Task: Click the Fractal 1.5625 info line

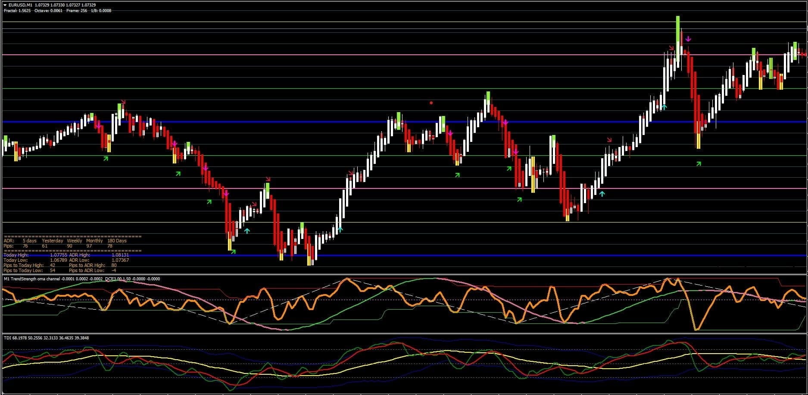Action: point(17,11)
